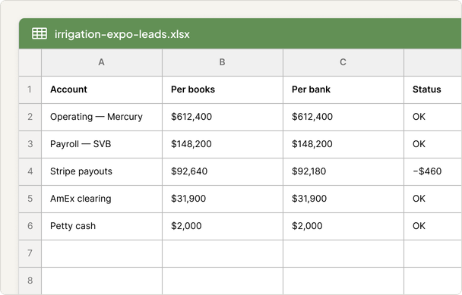Select the Stripe payouts cell
462x295 pixels.
click(x=102, y=171)
